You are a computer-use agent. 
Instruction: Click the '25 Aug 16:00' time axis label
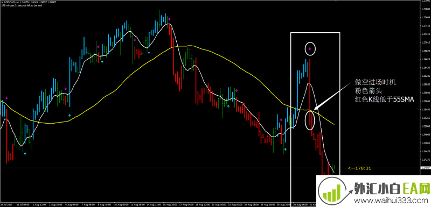267,204
